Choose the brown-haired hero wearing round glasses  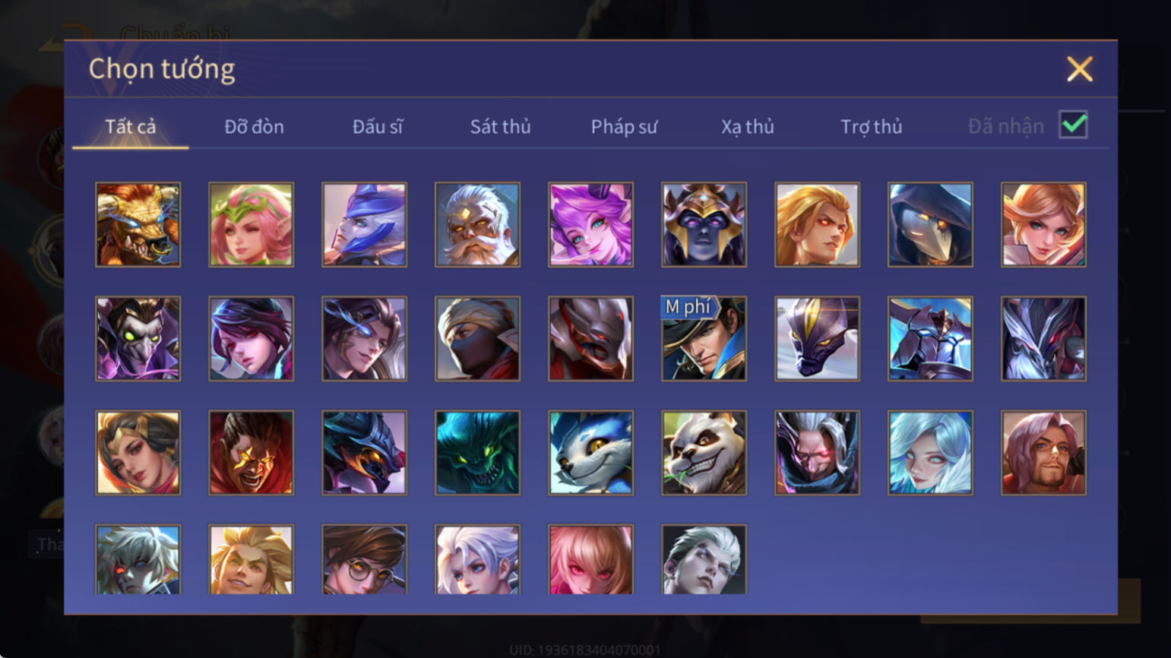(x=364, y=559)
